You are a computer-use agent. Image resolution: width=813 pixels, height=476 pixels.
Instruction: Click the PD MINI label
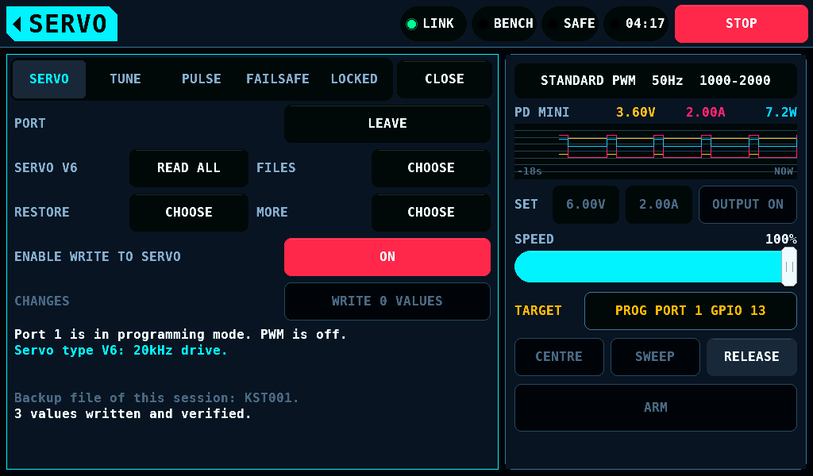(x=541, y=113)
